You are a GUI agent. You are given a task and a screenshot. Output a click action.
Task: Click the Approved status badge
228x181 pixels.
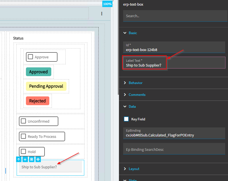(39, 72)
